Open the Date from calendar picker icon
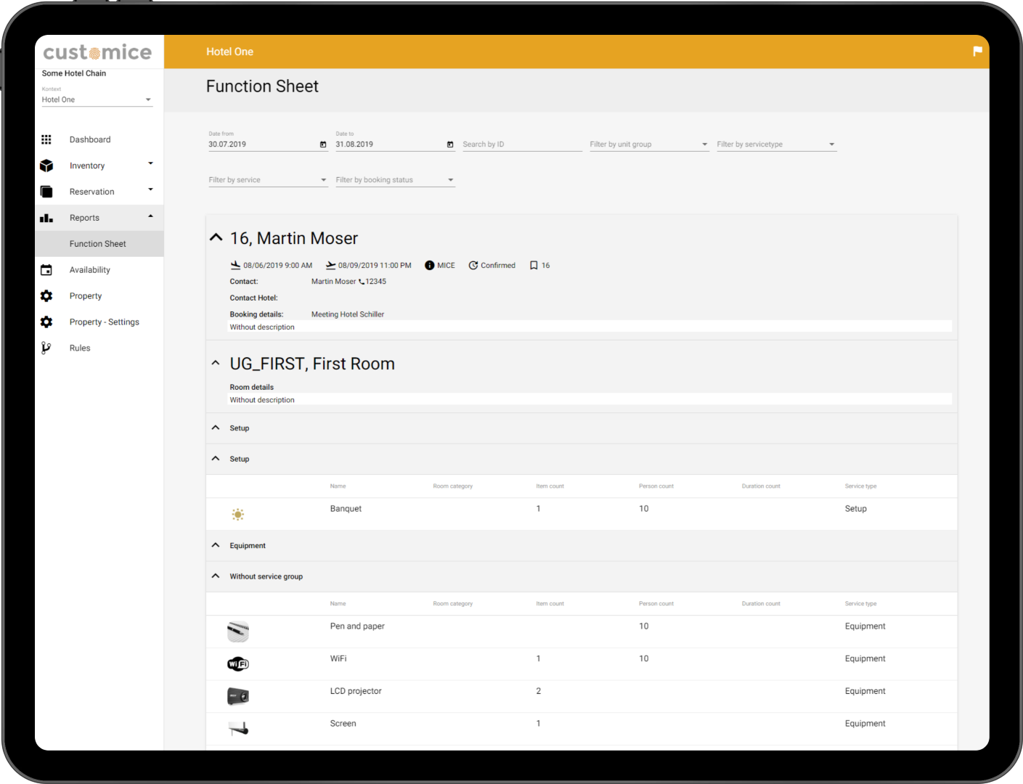The image size is (1023, 784). [323, 144]
